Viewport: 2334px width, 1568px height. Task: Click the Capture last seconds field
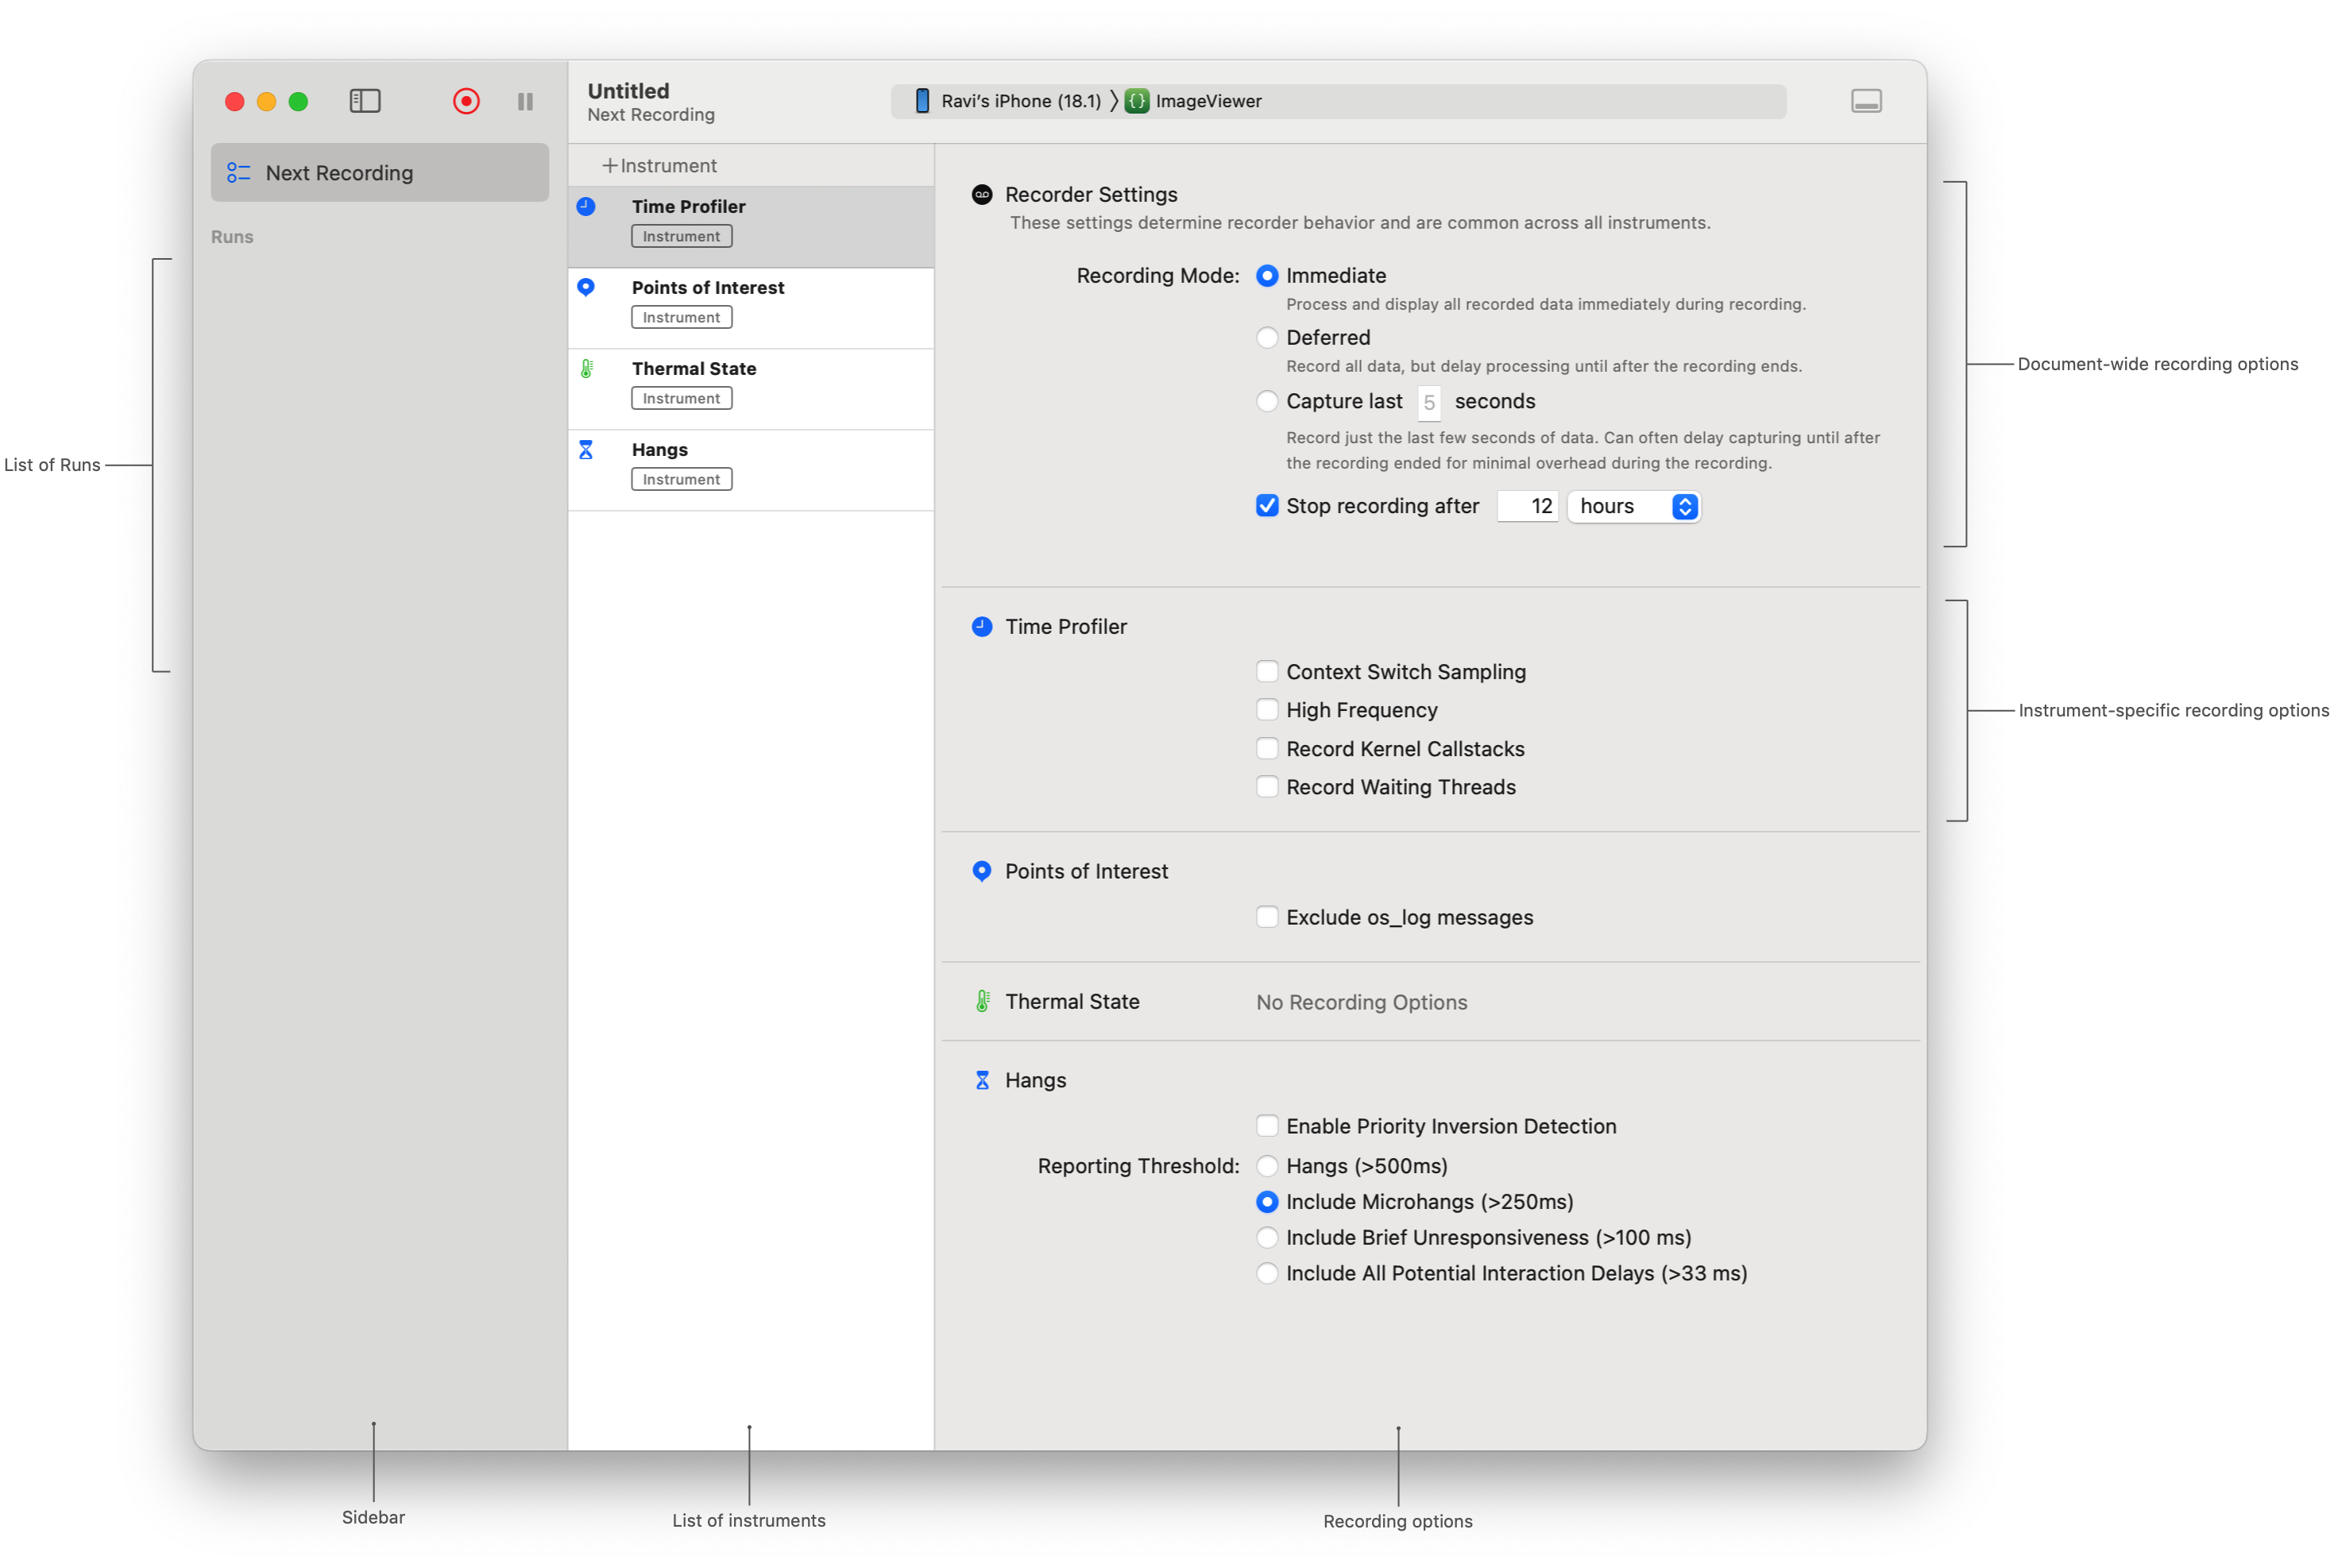[x=1429, y=401]
